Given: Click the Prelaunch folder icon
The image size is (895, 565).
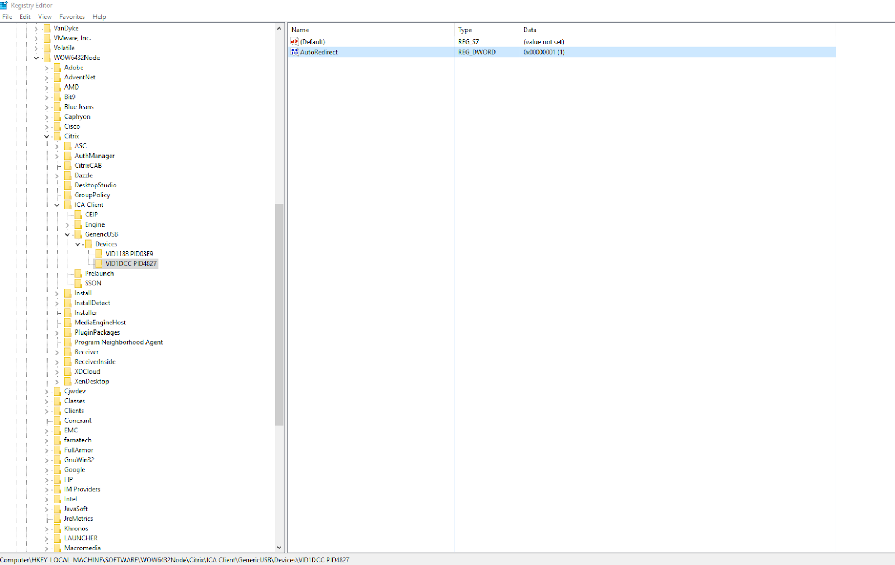Looking at the screenshot, I should (78, 274).
